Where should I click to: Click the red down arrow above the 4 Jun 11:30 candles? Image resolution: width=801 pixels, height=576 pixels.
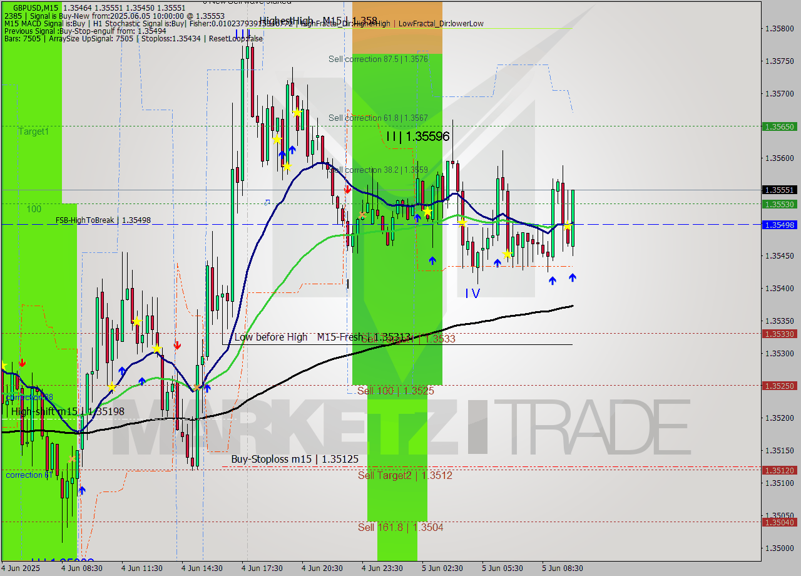(x=177, y=344)
